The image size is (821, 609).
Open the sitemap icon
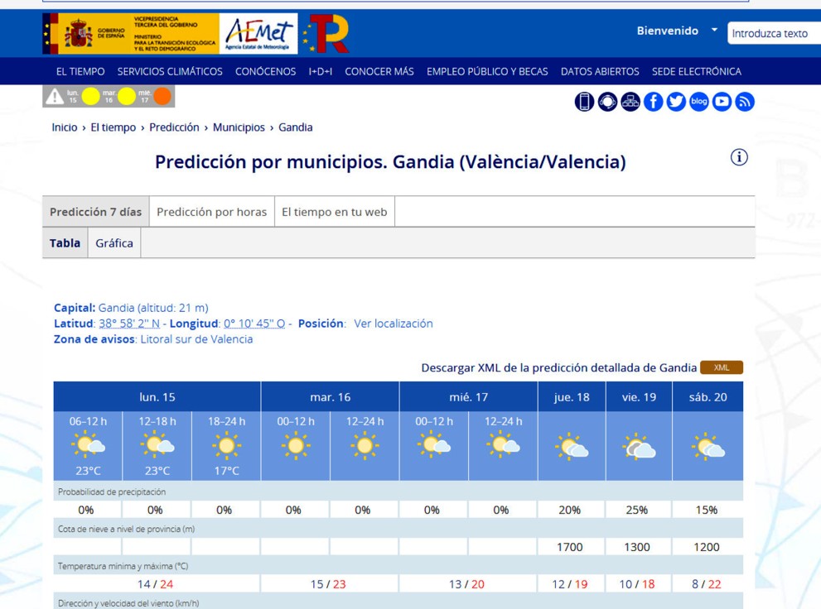[x=630, y=102]
